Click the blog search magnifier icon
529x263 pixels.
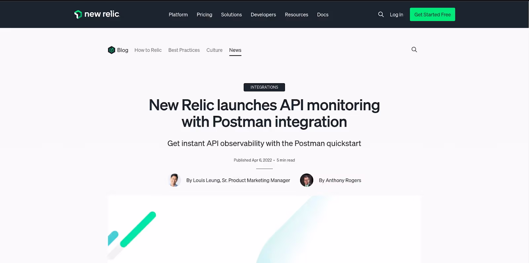pyautogui.click(x=414, y=49)
